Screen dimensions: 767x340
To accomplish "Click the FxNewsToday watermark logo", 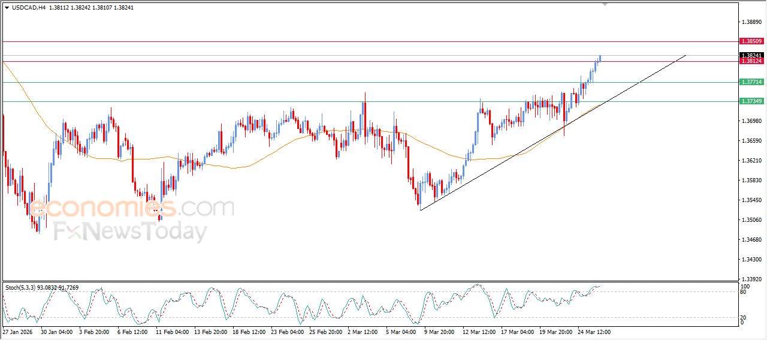I will (x=131, y=231).
